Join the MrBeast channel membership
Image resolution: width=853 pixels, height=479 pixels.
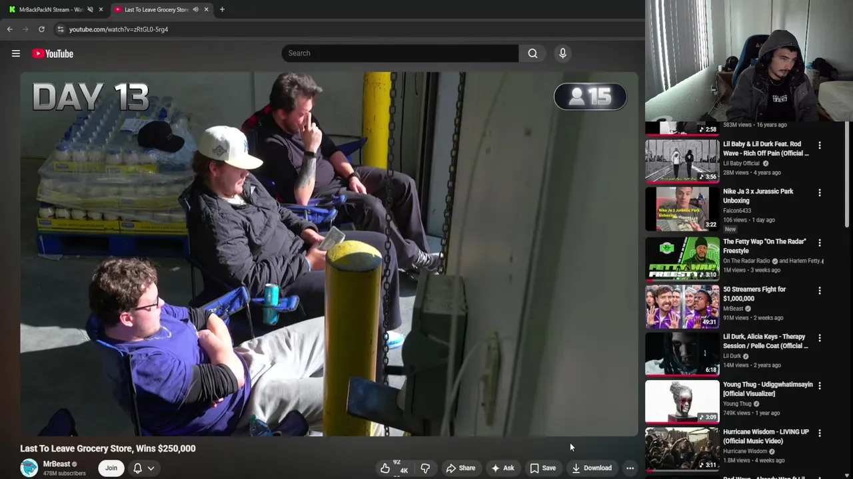(111, 468)
